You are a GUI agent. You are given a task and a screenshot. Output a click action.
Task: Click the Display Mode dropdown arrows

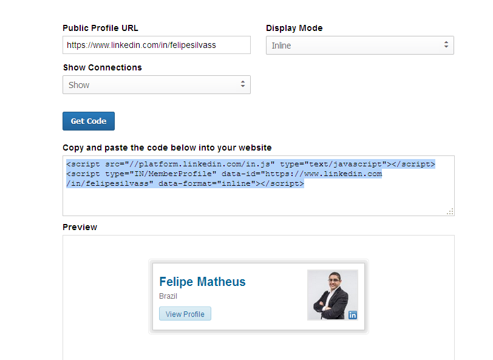pyautogui.click(x=446, y=45)
